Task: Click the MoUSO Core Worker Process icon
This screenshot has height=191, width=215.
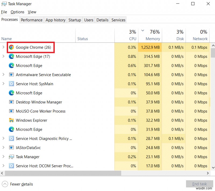Action: pyautogui.click(x=11, y=111)
